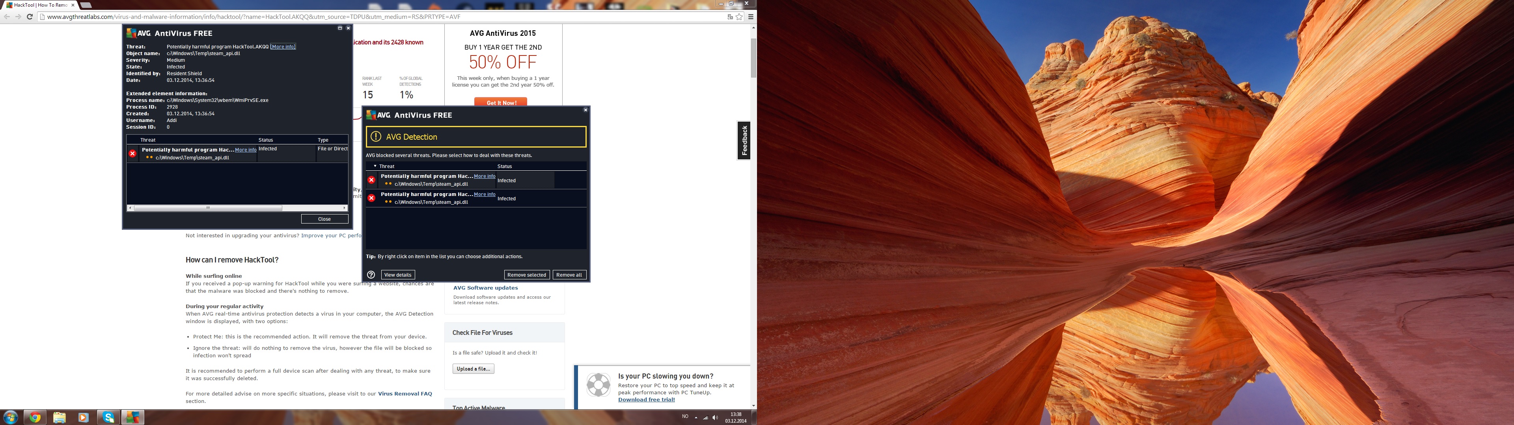The image size is (1514, 425).
Task: Click the network signal tray icon
Action: pyautogui.click(x=705, y=418)
